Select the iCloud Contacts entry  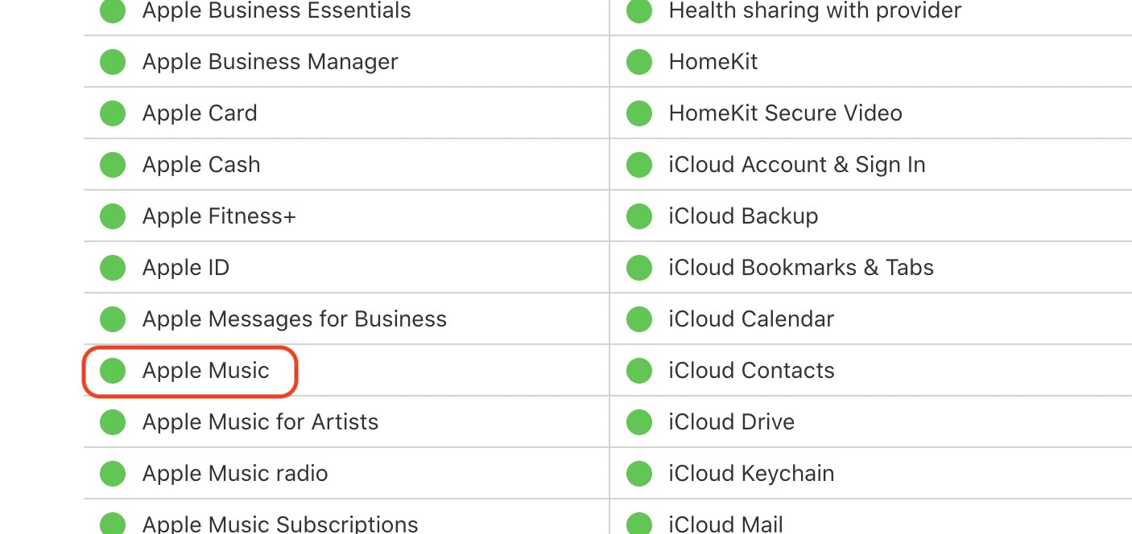(x=751, y=371)
